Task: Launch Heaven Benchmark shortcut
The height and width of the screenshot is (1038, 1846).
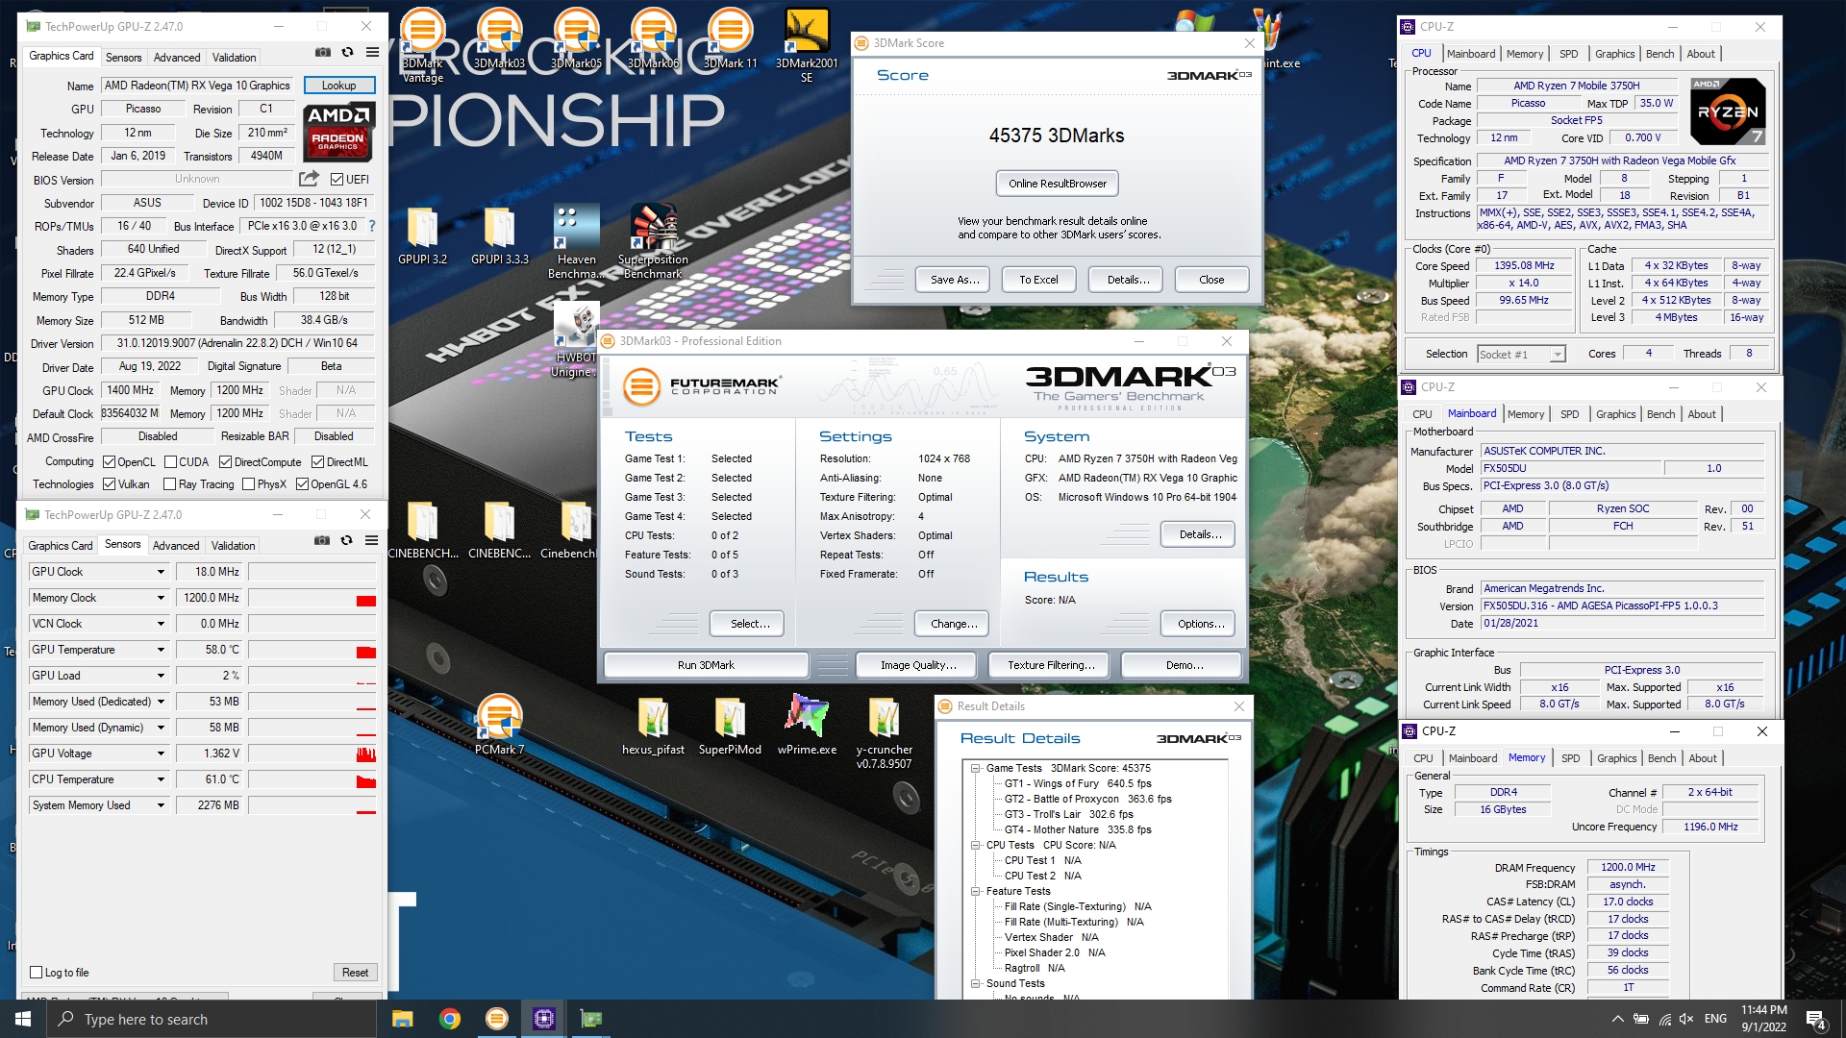Action: tap(577, 240)
